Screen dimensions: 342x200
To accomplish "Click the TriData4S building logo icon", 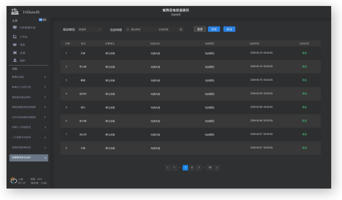I will [15, 11].
